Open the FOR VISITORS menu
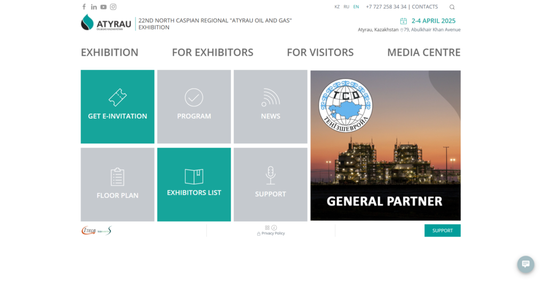This screenshot has height=307, width=546. [x=320, y=52]
